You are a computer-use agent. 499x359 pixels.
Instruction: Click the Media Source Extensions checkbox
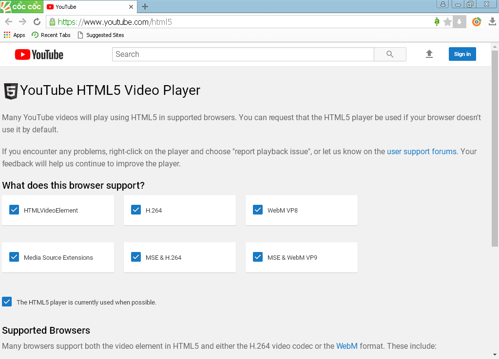click(14, 257)
